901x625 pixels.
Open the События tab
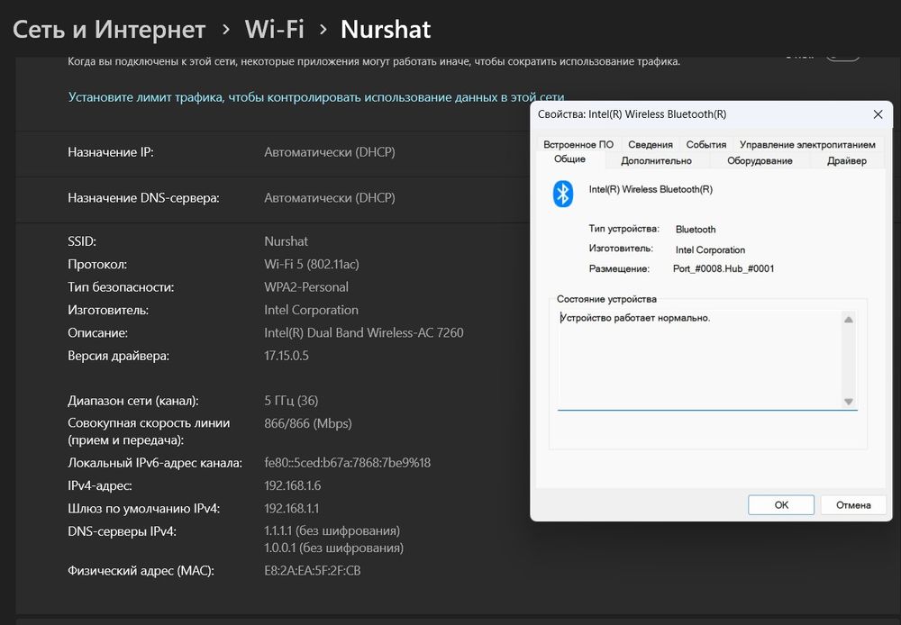705,145
